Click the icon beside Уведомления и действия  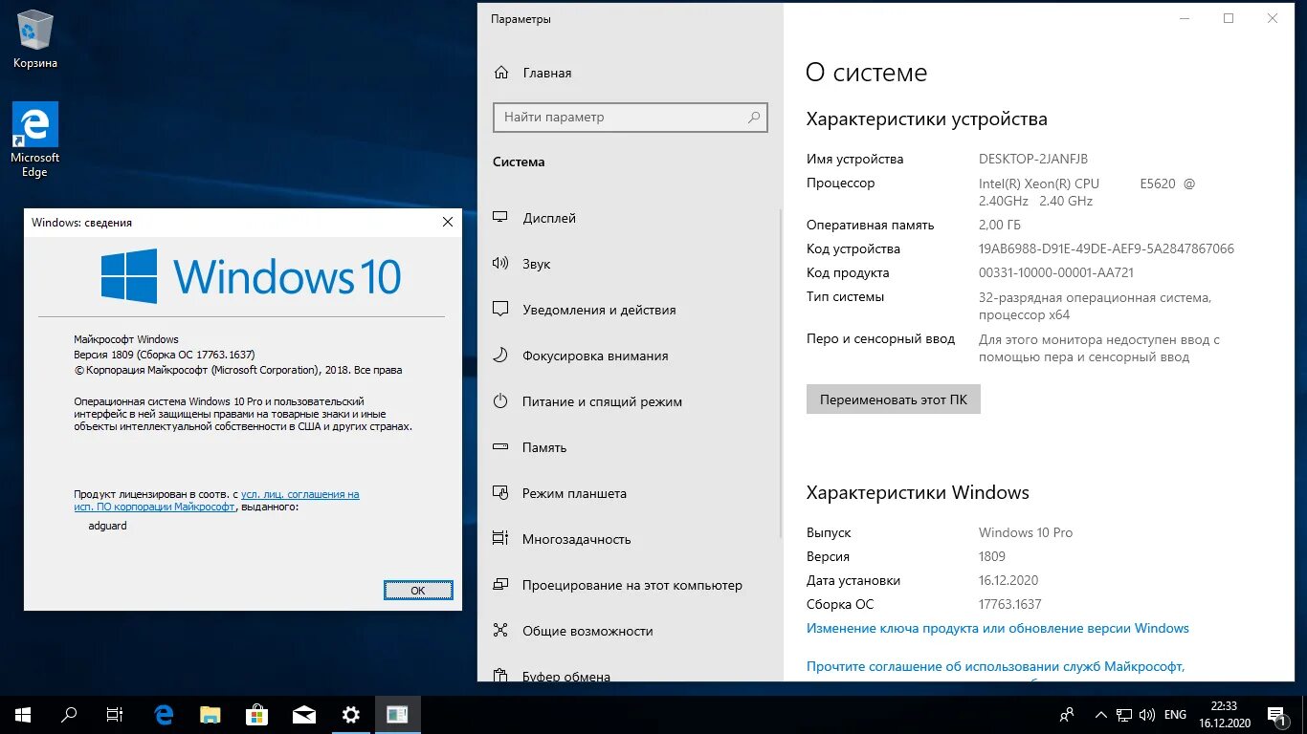pyautogui.click(x=500, y=310)
